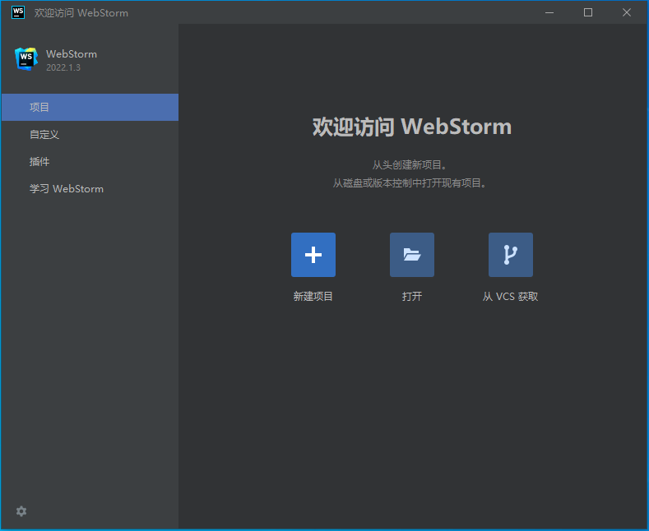Click the plus icon for 新建项目
Screen dimensions: 649x531
point(313,255)
